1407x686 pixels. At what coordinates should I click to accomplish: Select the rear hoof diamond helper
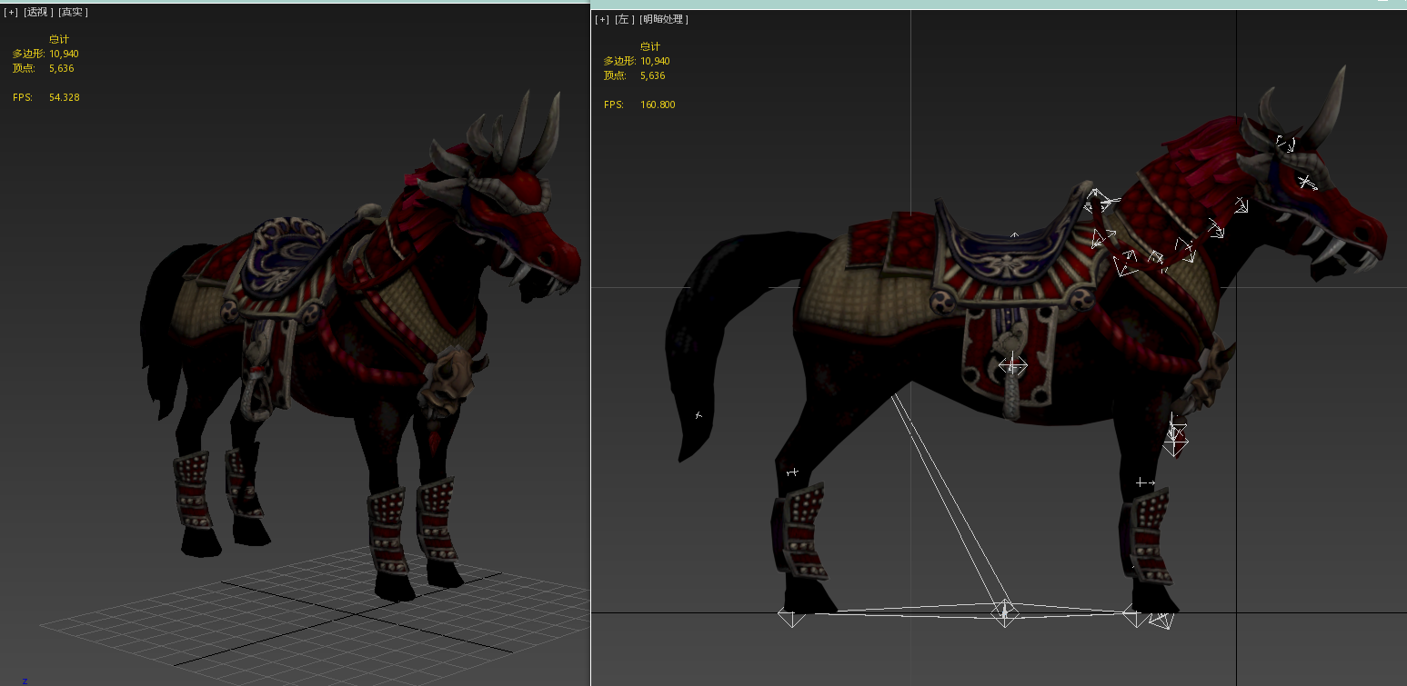790,617
